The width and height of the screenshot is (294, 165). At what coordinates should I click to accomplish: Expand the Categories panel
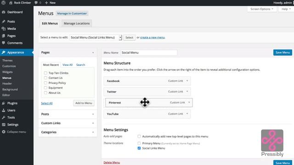coord(93,132)
